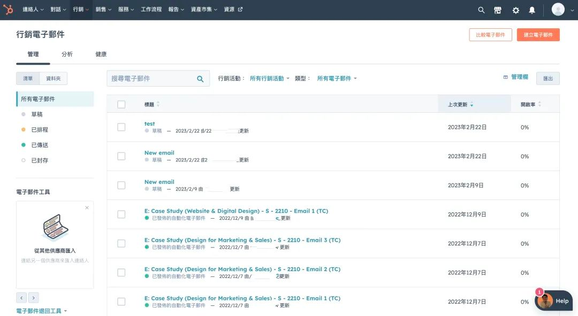Click the 比較電子郵件 button

coord(490,35)
